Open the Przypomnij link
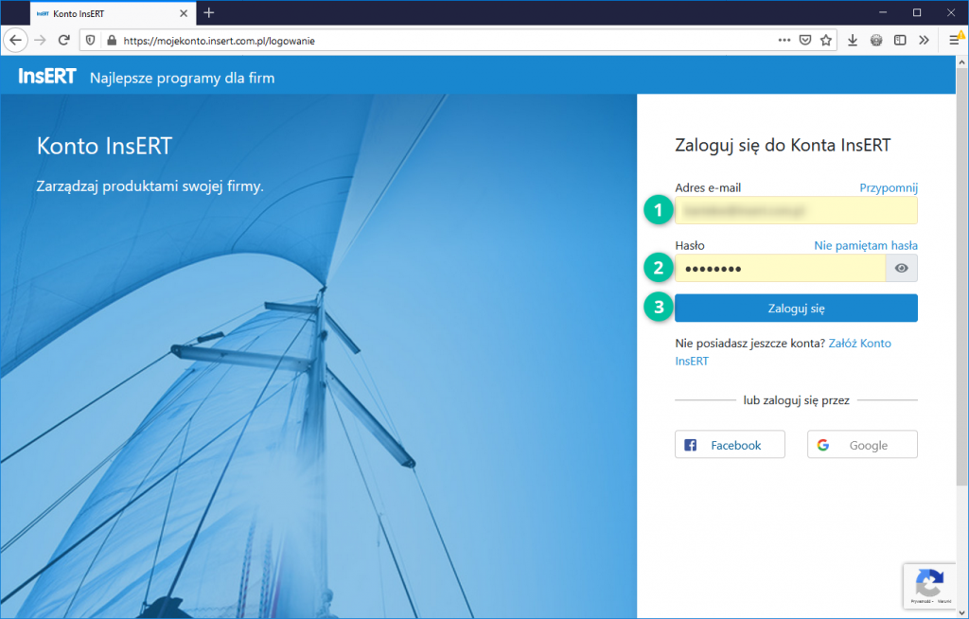Viewport: 969px width, 619px height. (x=888, y=188)
